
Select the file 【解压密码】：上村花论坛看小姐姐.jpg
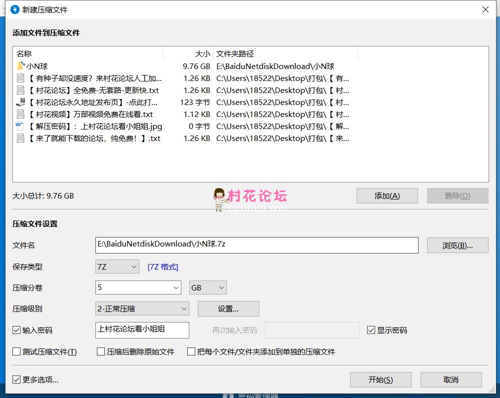point(96,126)
